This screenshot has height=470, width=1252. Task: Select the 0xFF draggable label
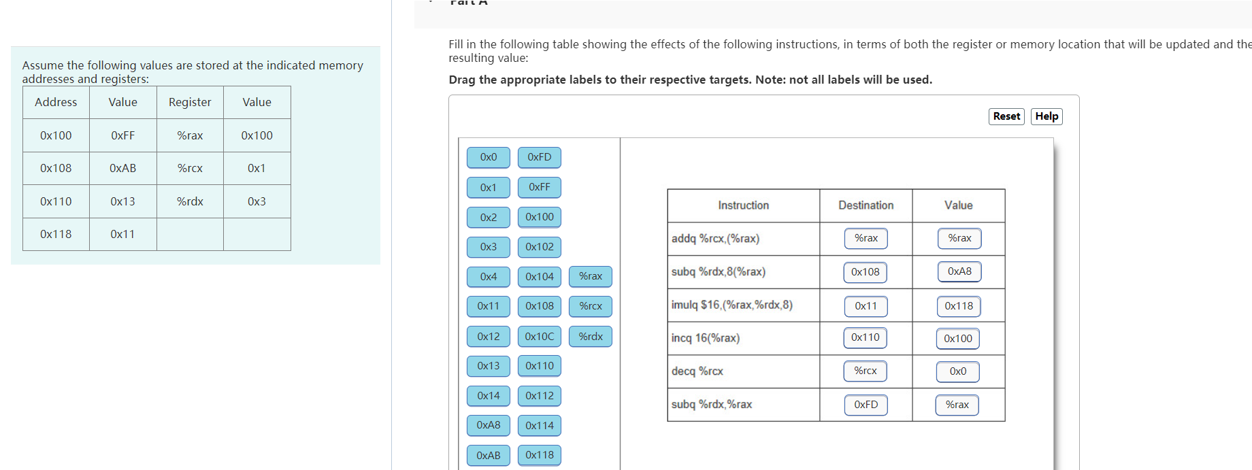click(539, 187)
